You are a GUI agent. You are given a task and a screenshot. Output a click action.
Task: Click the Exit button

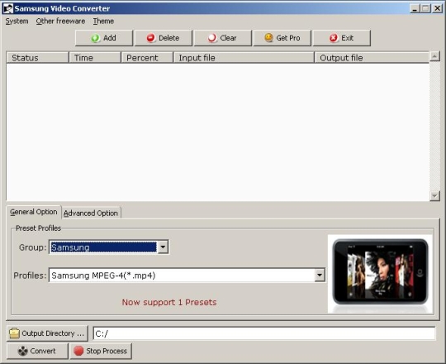[x=342, y=38]
